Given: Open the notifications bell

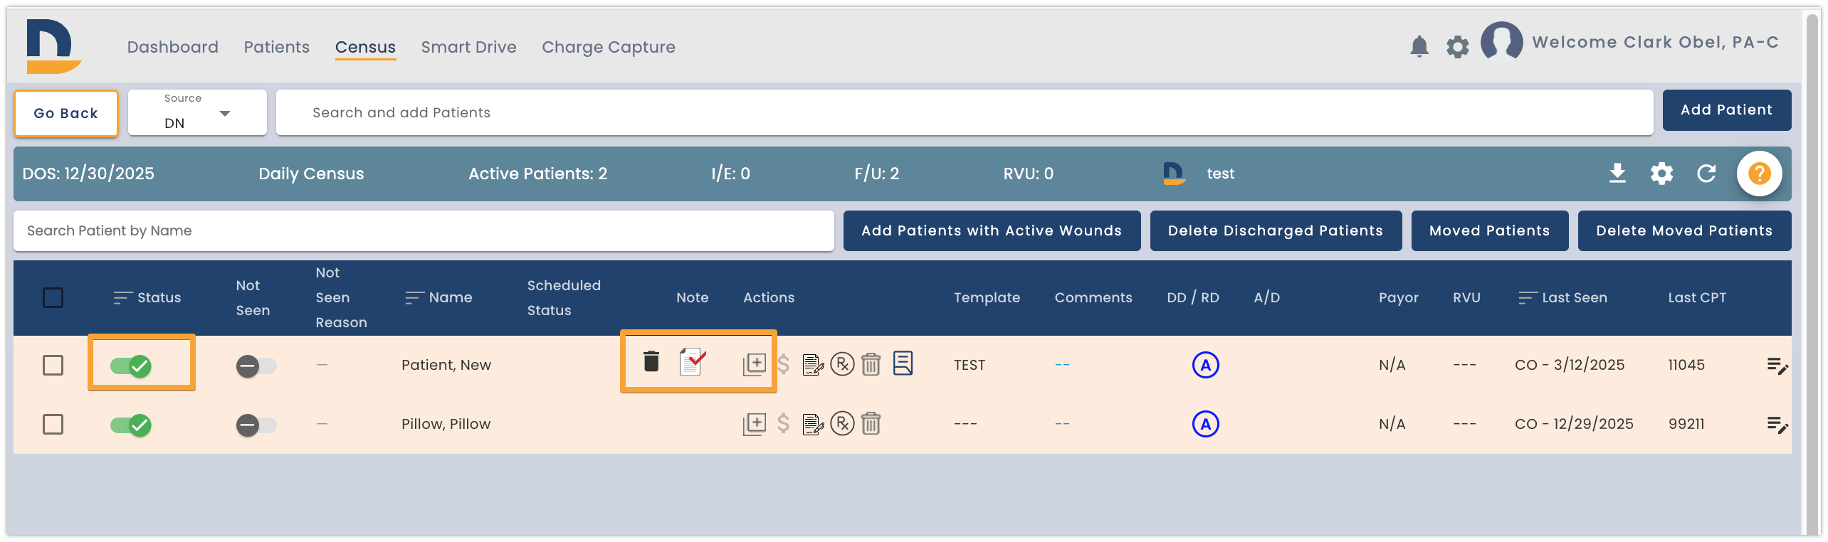Looking at the screenshot, I should click(x=1419, y=46).
